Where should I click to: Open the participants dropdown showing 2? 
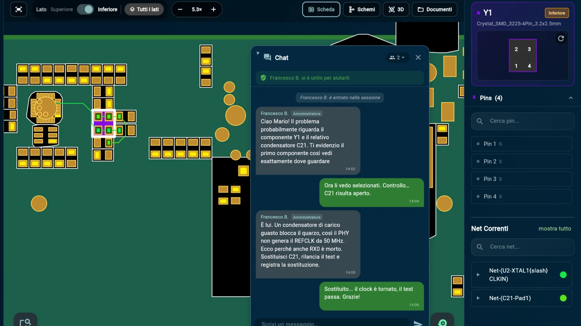397,58
